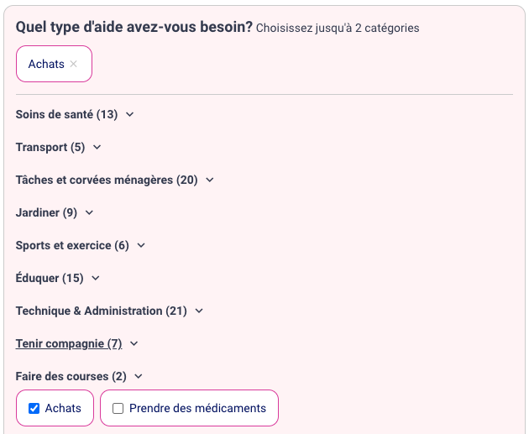Click the chevron next to Tenir compagnie
The height and width of the screenshot is (434, 529).
click(134, 344)
